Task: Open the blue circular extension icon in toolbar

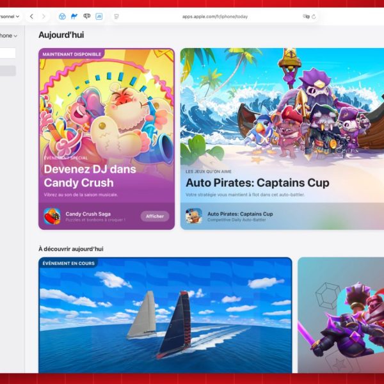Action: (x=62, y=17)
